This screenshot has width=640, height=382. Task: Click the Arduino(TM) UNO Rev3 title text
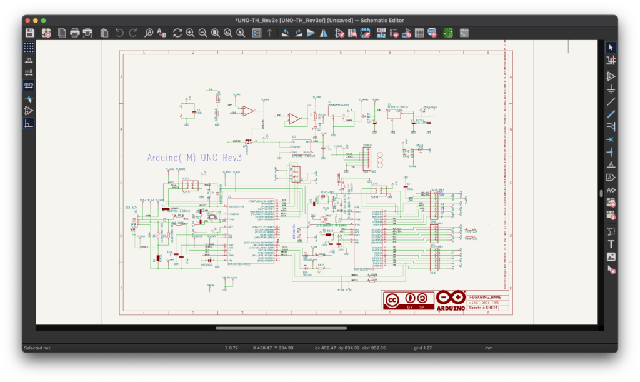click(x=194, y=158)
